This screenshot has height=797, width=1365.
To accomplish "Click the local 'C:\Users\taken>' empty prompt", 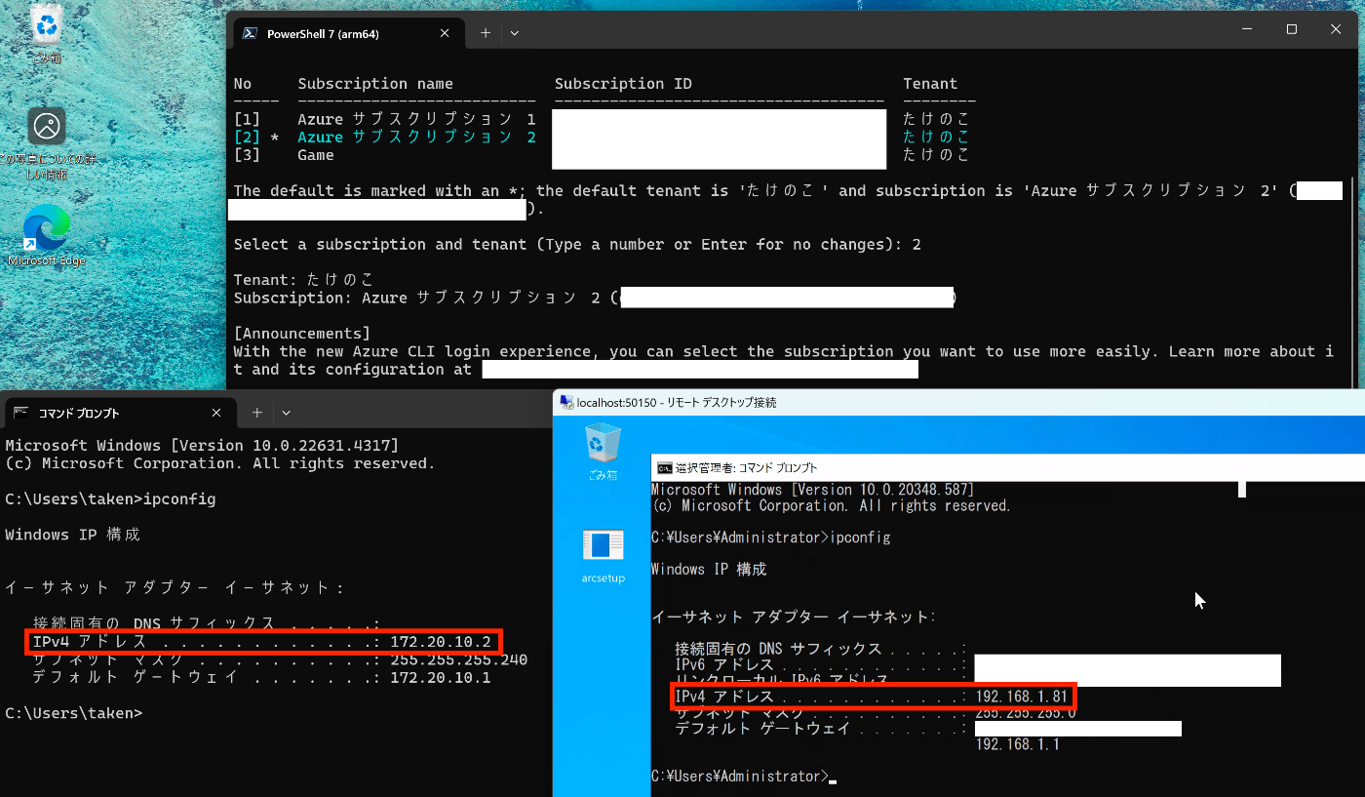I will click(x=73, y=713).
